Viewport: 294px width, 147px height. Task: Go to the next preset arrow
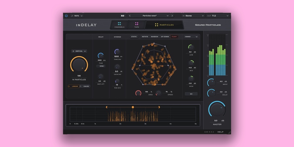click(x=172, y=16)
